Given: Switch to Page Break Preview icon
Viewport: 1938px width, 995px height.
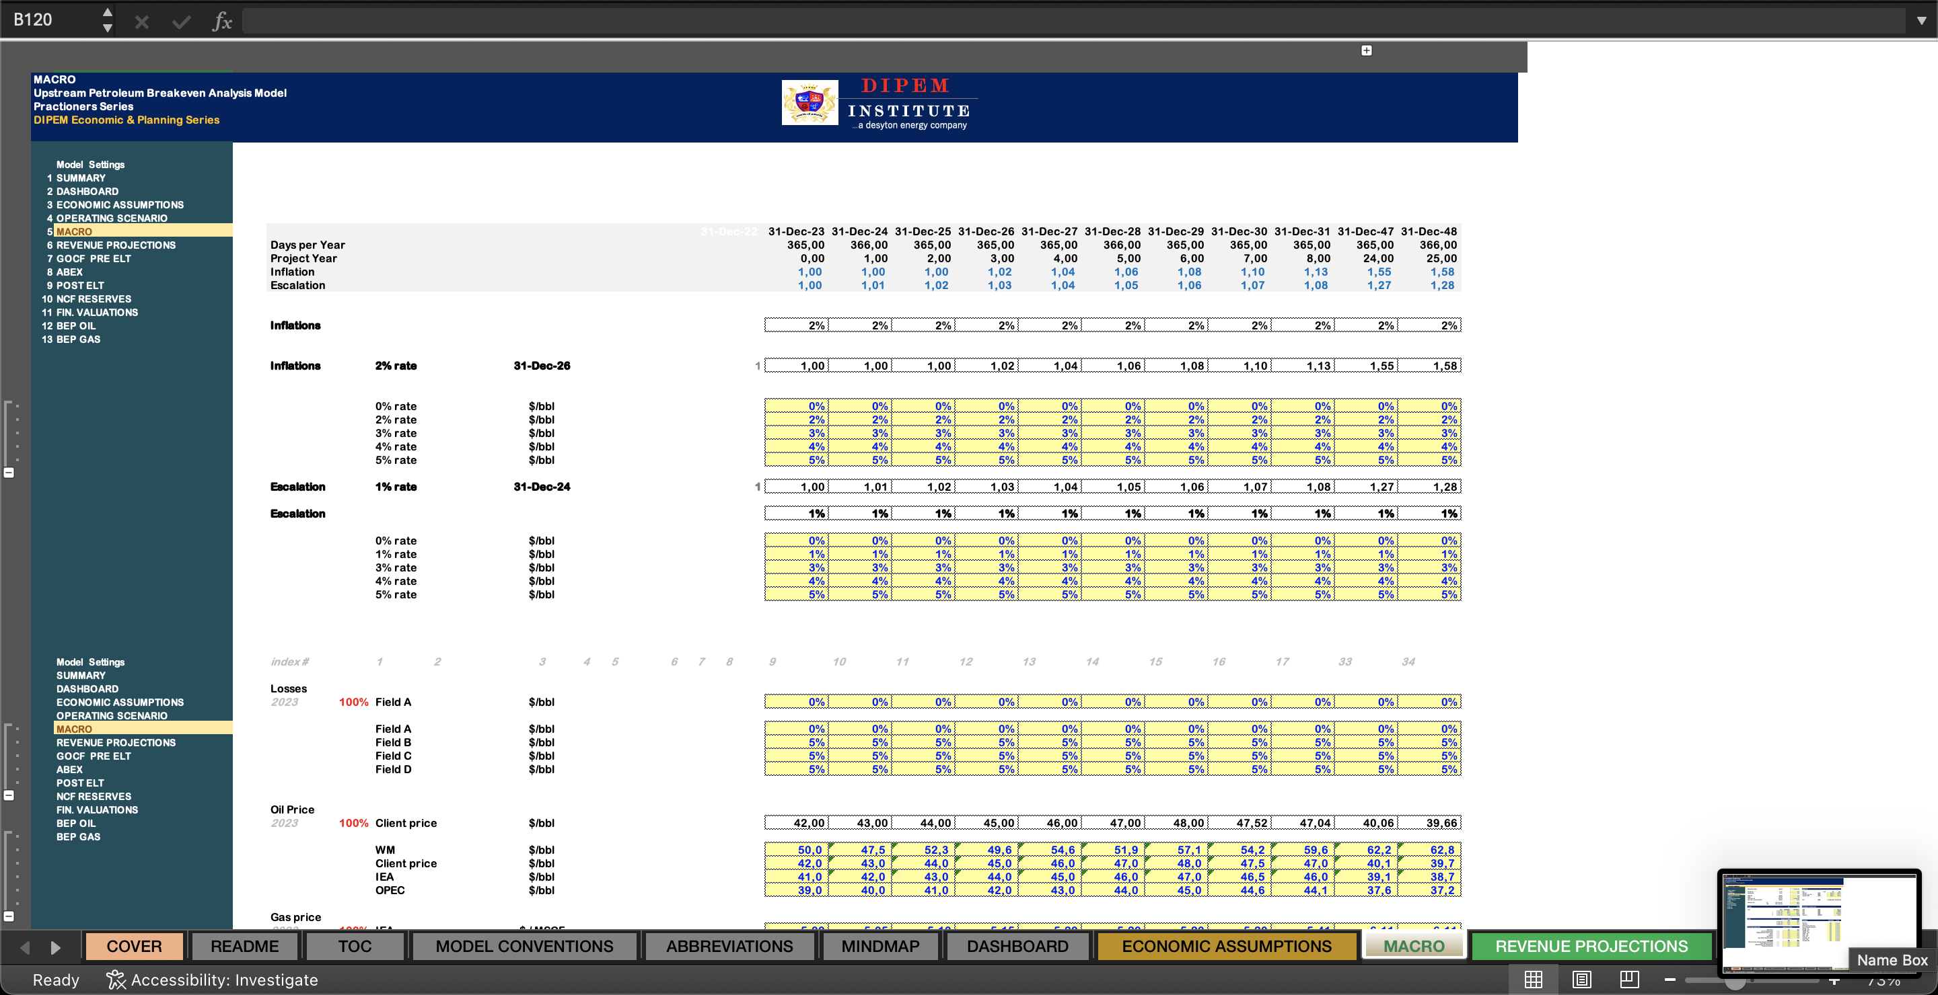Looking at the screenshot, I should 1630,980.
